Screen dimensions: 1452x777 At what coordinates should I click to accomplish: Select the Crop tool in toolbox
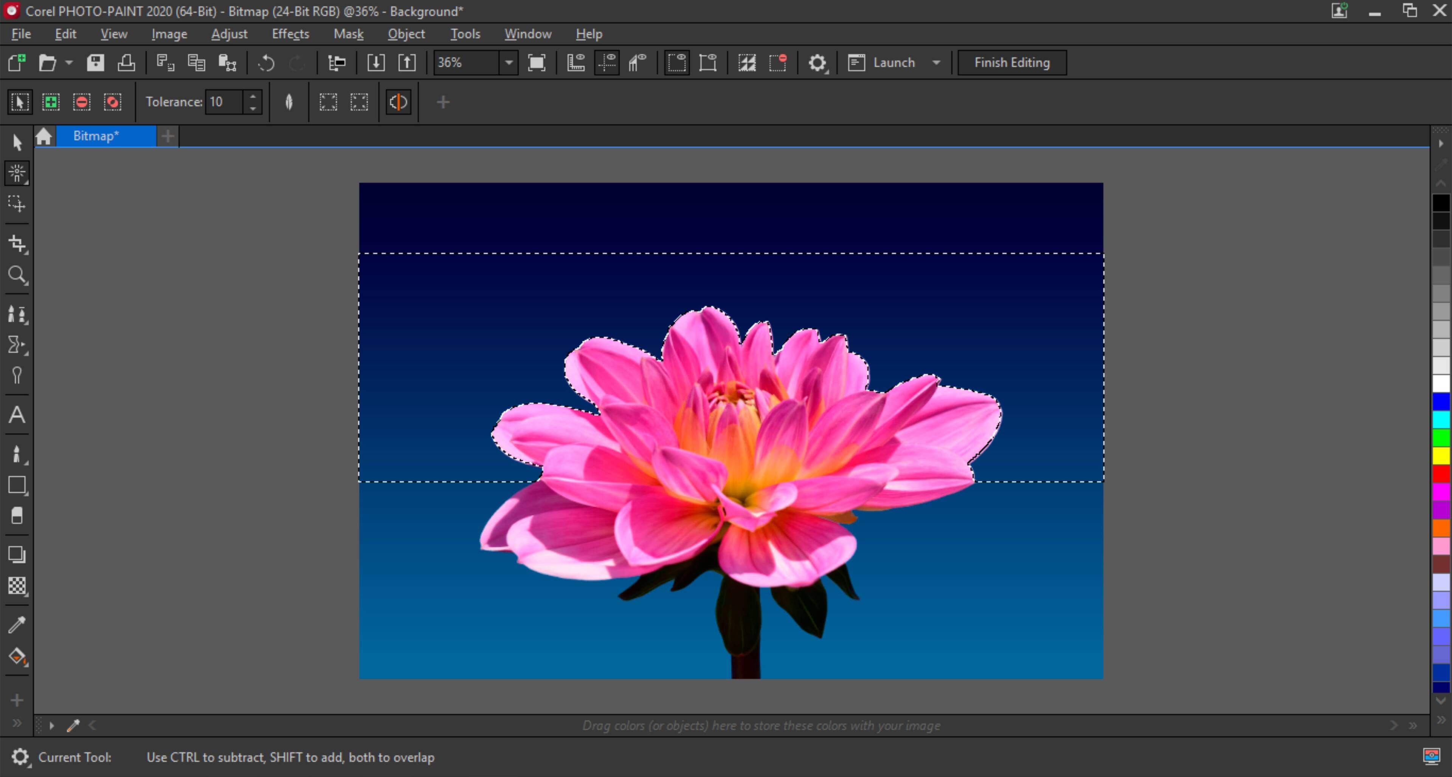tap(17, 244)
